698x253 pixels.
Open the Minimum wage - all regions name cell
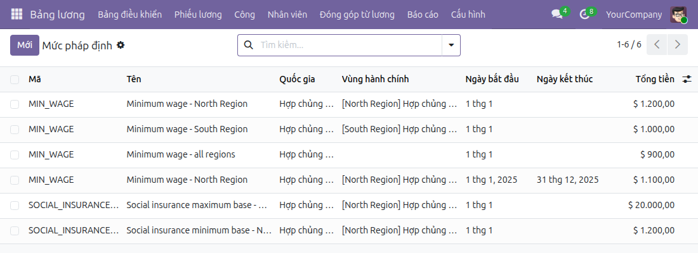click(x=181, y=154)
